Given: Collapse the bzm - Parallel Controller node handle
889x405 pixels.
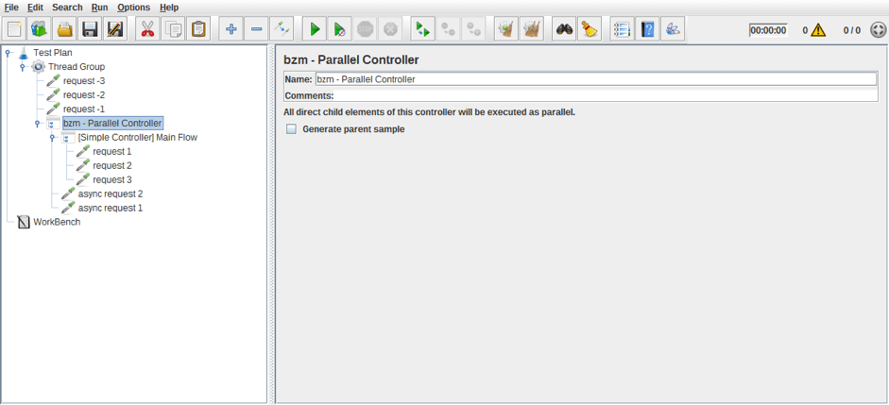Looking at the screenshot, I should [37, 123].
